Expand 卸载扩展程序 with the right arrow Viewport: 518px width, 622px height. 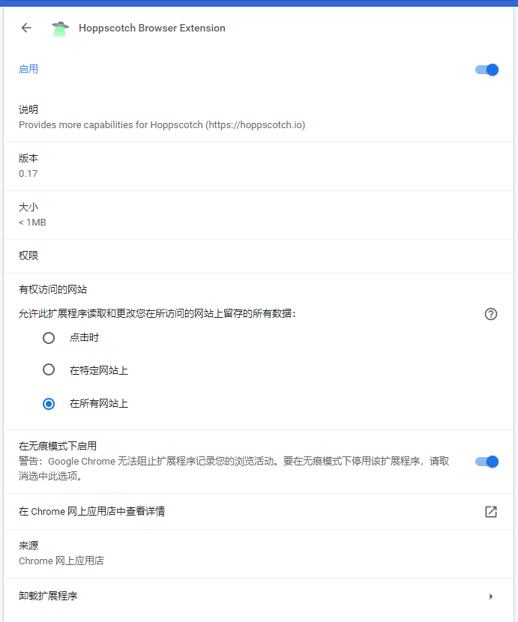coord(491,597)
